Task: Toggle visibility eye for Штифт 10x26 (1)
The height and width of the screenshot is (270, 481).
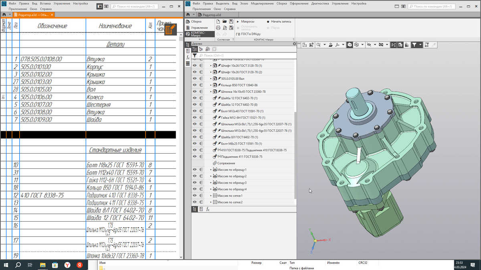Action: (x=195, y=66)
